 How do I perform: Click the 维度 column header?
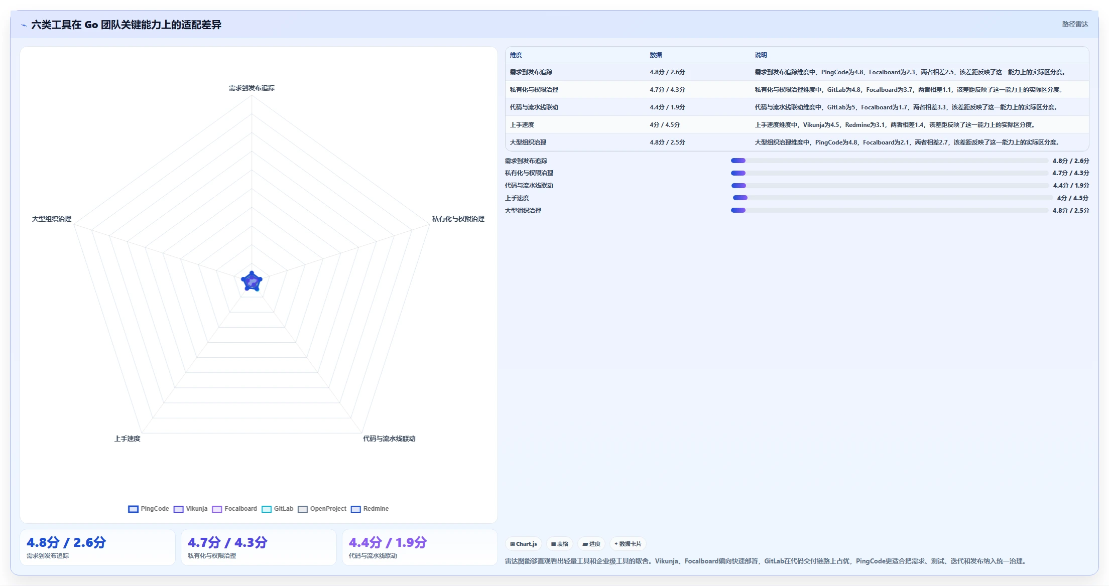pyautogui.click(x=516, y=55)
